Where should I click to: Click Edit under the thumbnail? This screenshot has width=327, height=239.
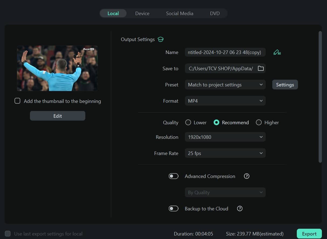tap(58, 116)
